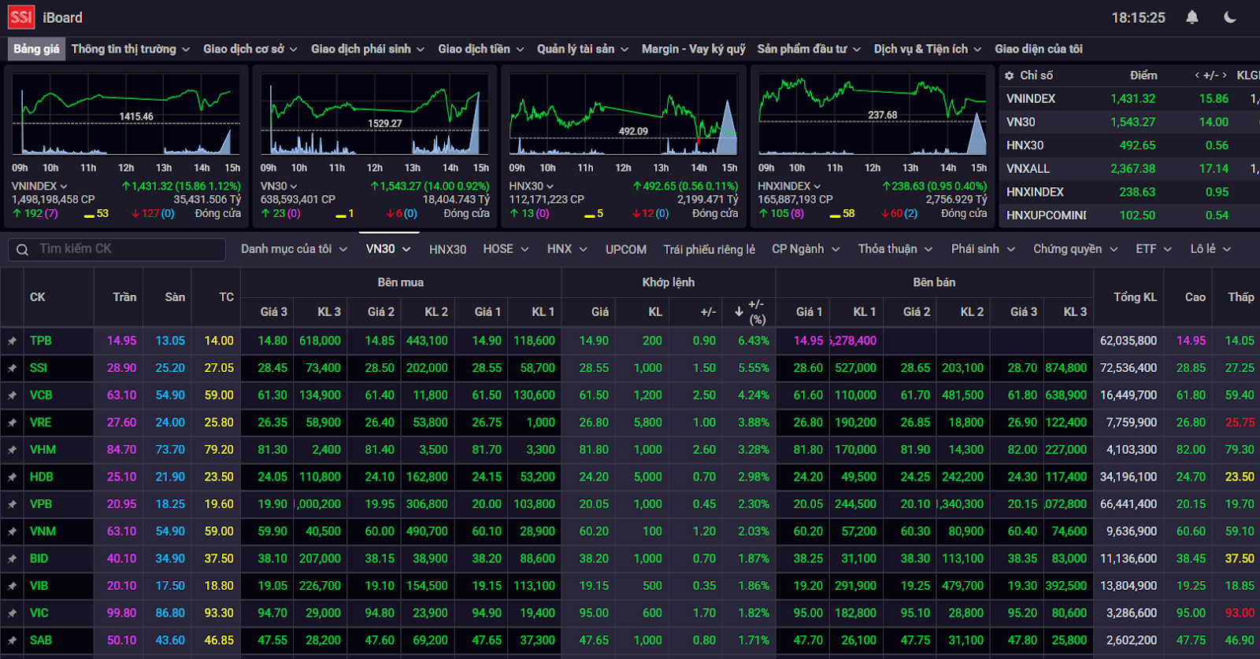Expand Giao dịch cơ sở menu
This screenshot has height=659, width=1260.
point(250,49)
